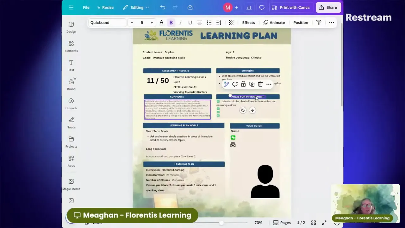Open the analytics chart icon
405x228 pixels.
(x=249, y=7)
